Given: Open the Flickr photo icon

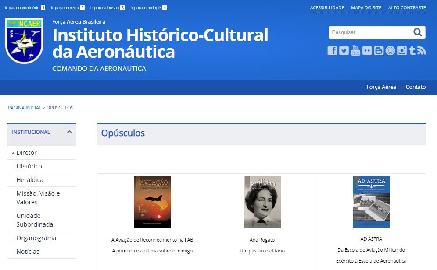Looking at the screenshot, I should coord(367,51).
